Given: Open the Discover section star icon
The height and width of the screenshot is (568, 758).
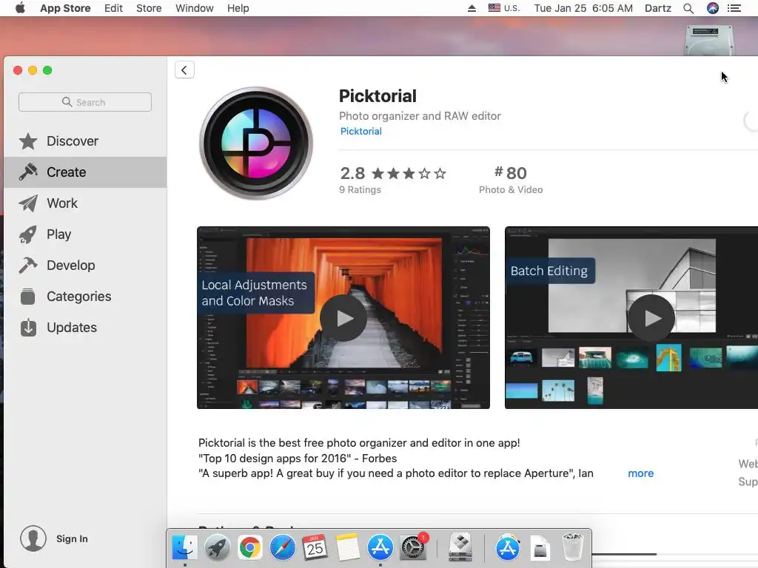Looking at the screenshot, I should pyautogui.click(x=28, y=141).
